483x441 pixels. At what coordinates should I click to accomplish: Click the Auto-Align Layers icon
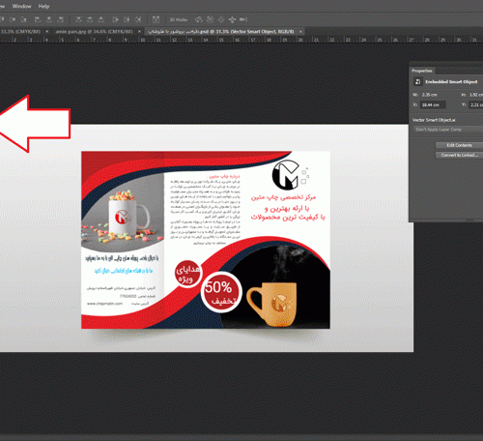(156, 19)
